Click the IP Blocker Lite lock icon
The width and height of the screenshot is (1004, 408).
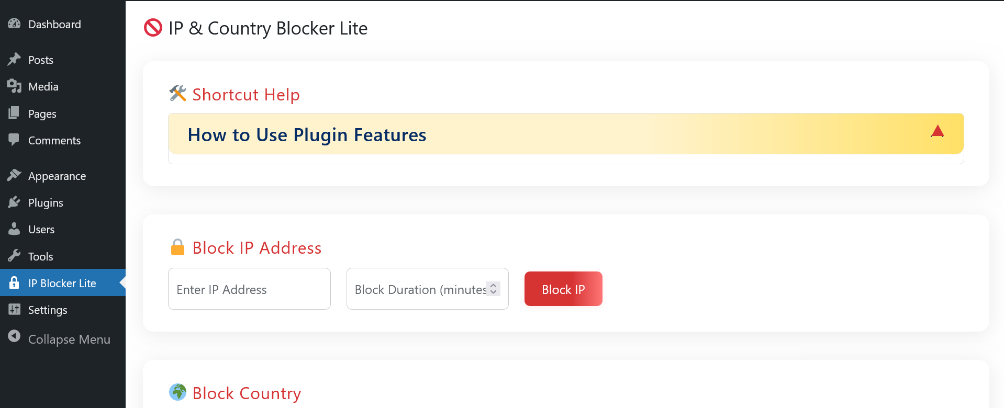14,283
